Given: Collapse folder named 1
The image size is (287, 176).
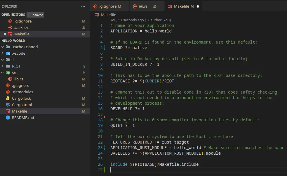Looking at the screenshot, I should pos(2,60).
